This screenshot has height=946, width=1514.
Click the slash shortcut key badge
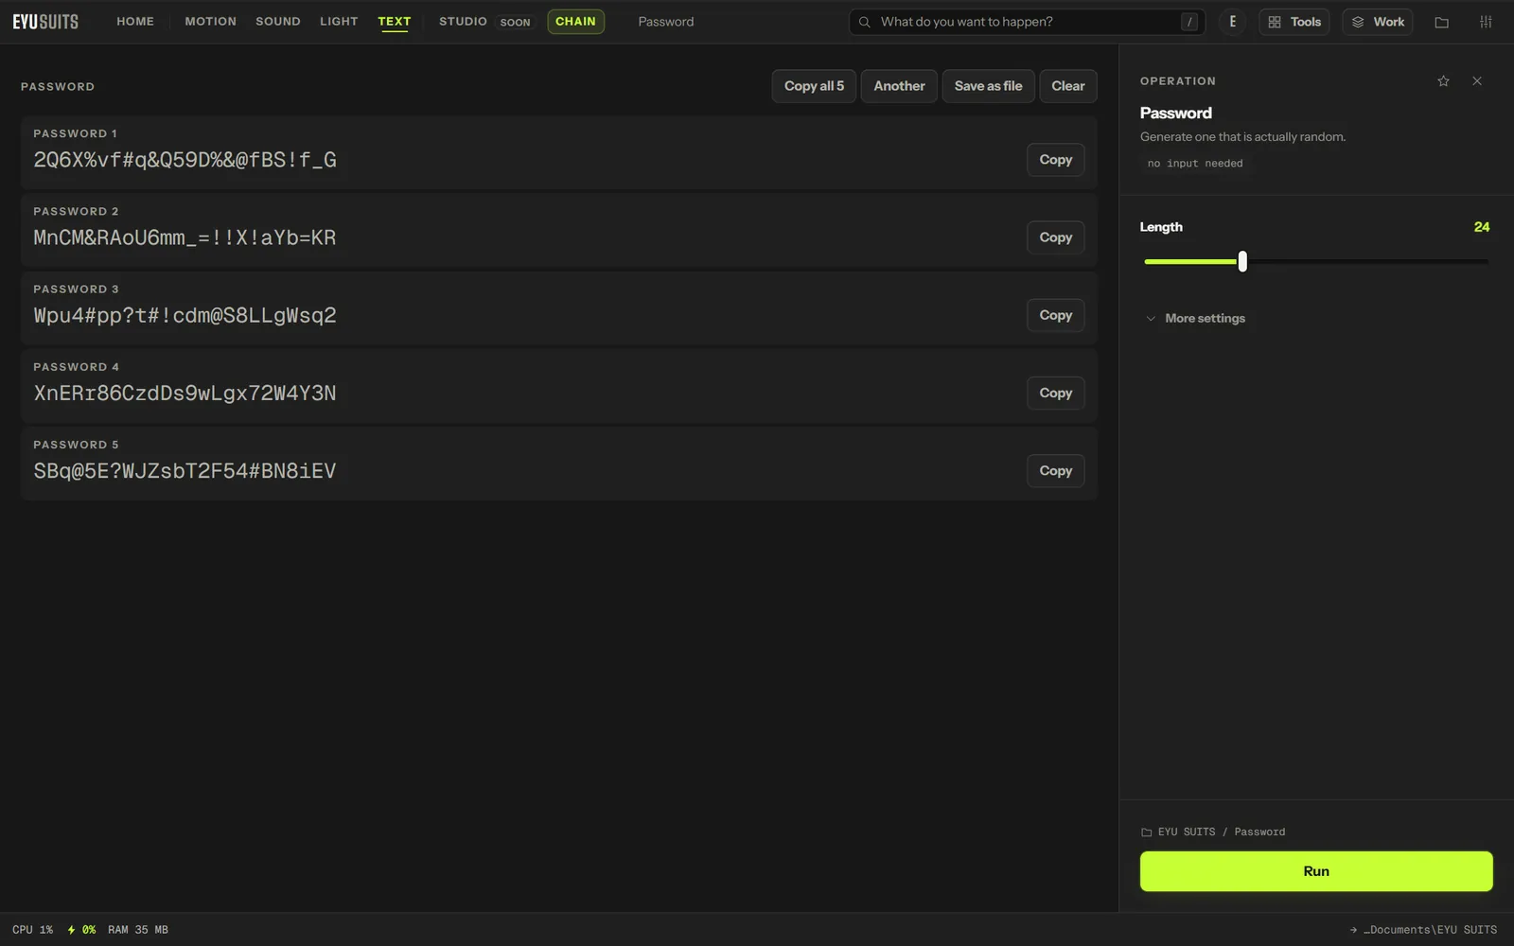[x=1189, y=22]
